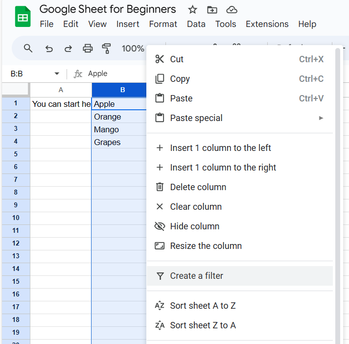The width and height of the screenshot is (349, 344).
Task: Open the 100% zoom dropdown
Action: tap(133, 49)
